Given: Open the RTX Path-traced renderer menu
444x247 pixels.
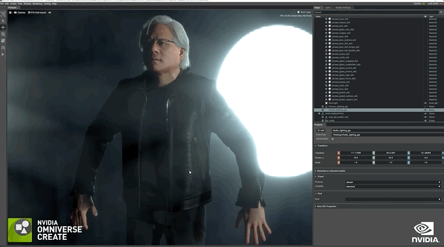Looking at the screenshot, I should [37, 13].
